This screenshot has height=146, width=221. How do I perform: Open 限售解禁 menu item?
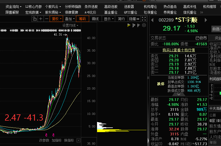12,12
